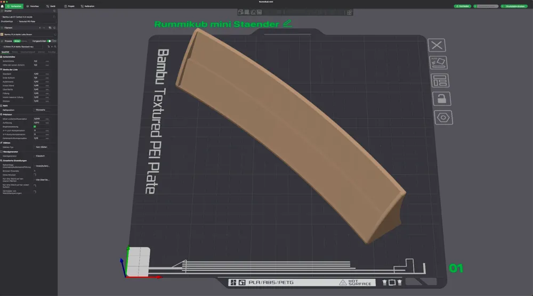Open the Wandgenerator dropdown
The width and height of the screenshot is (533, 296).
43,156
